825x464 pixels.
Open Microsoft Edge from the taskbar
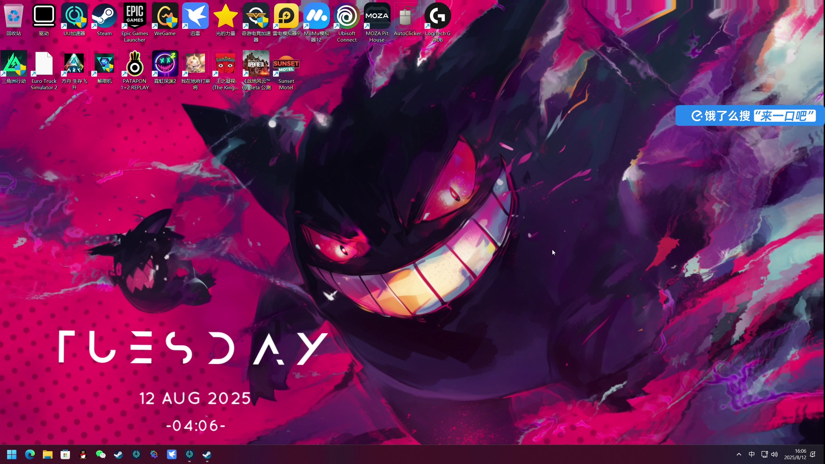pos(30,454)
